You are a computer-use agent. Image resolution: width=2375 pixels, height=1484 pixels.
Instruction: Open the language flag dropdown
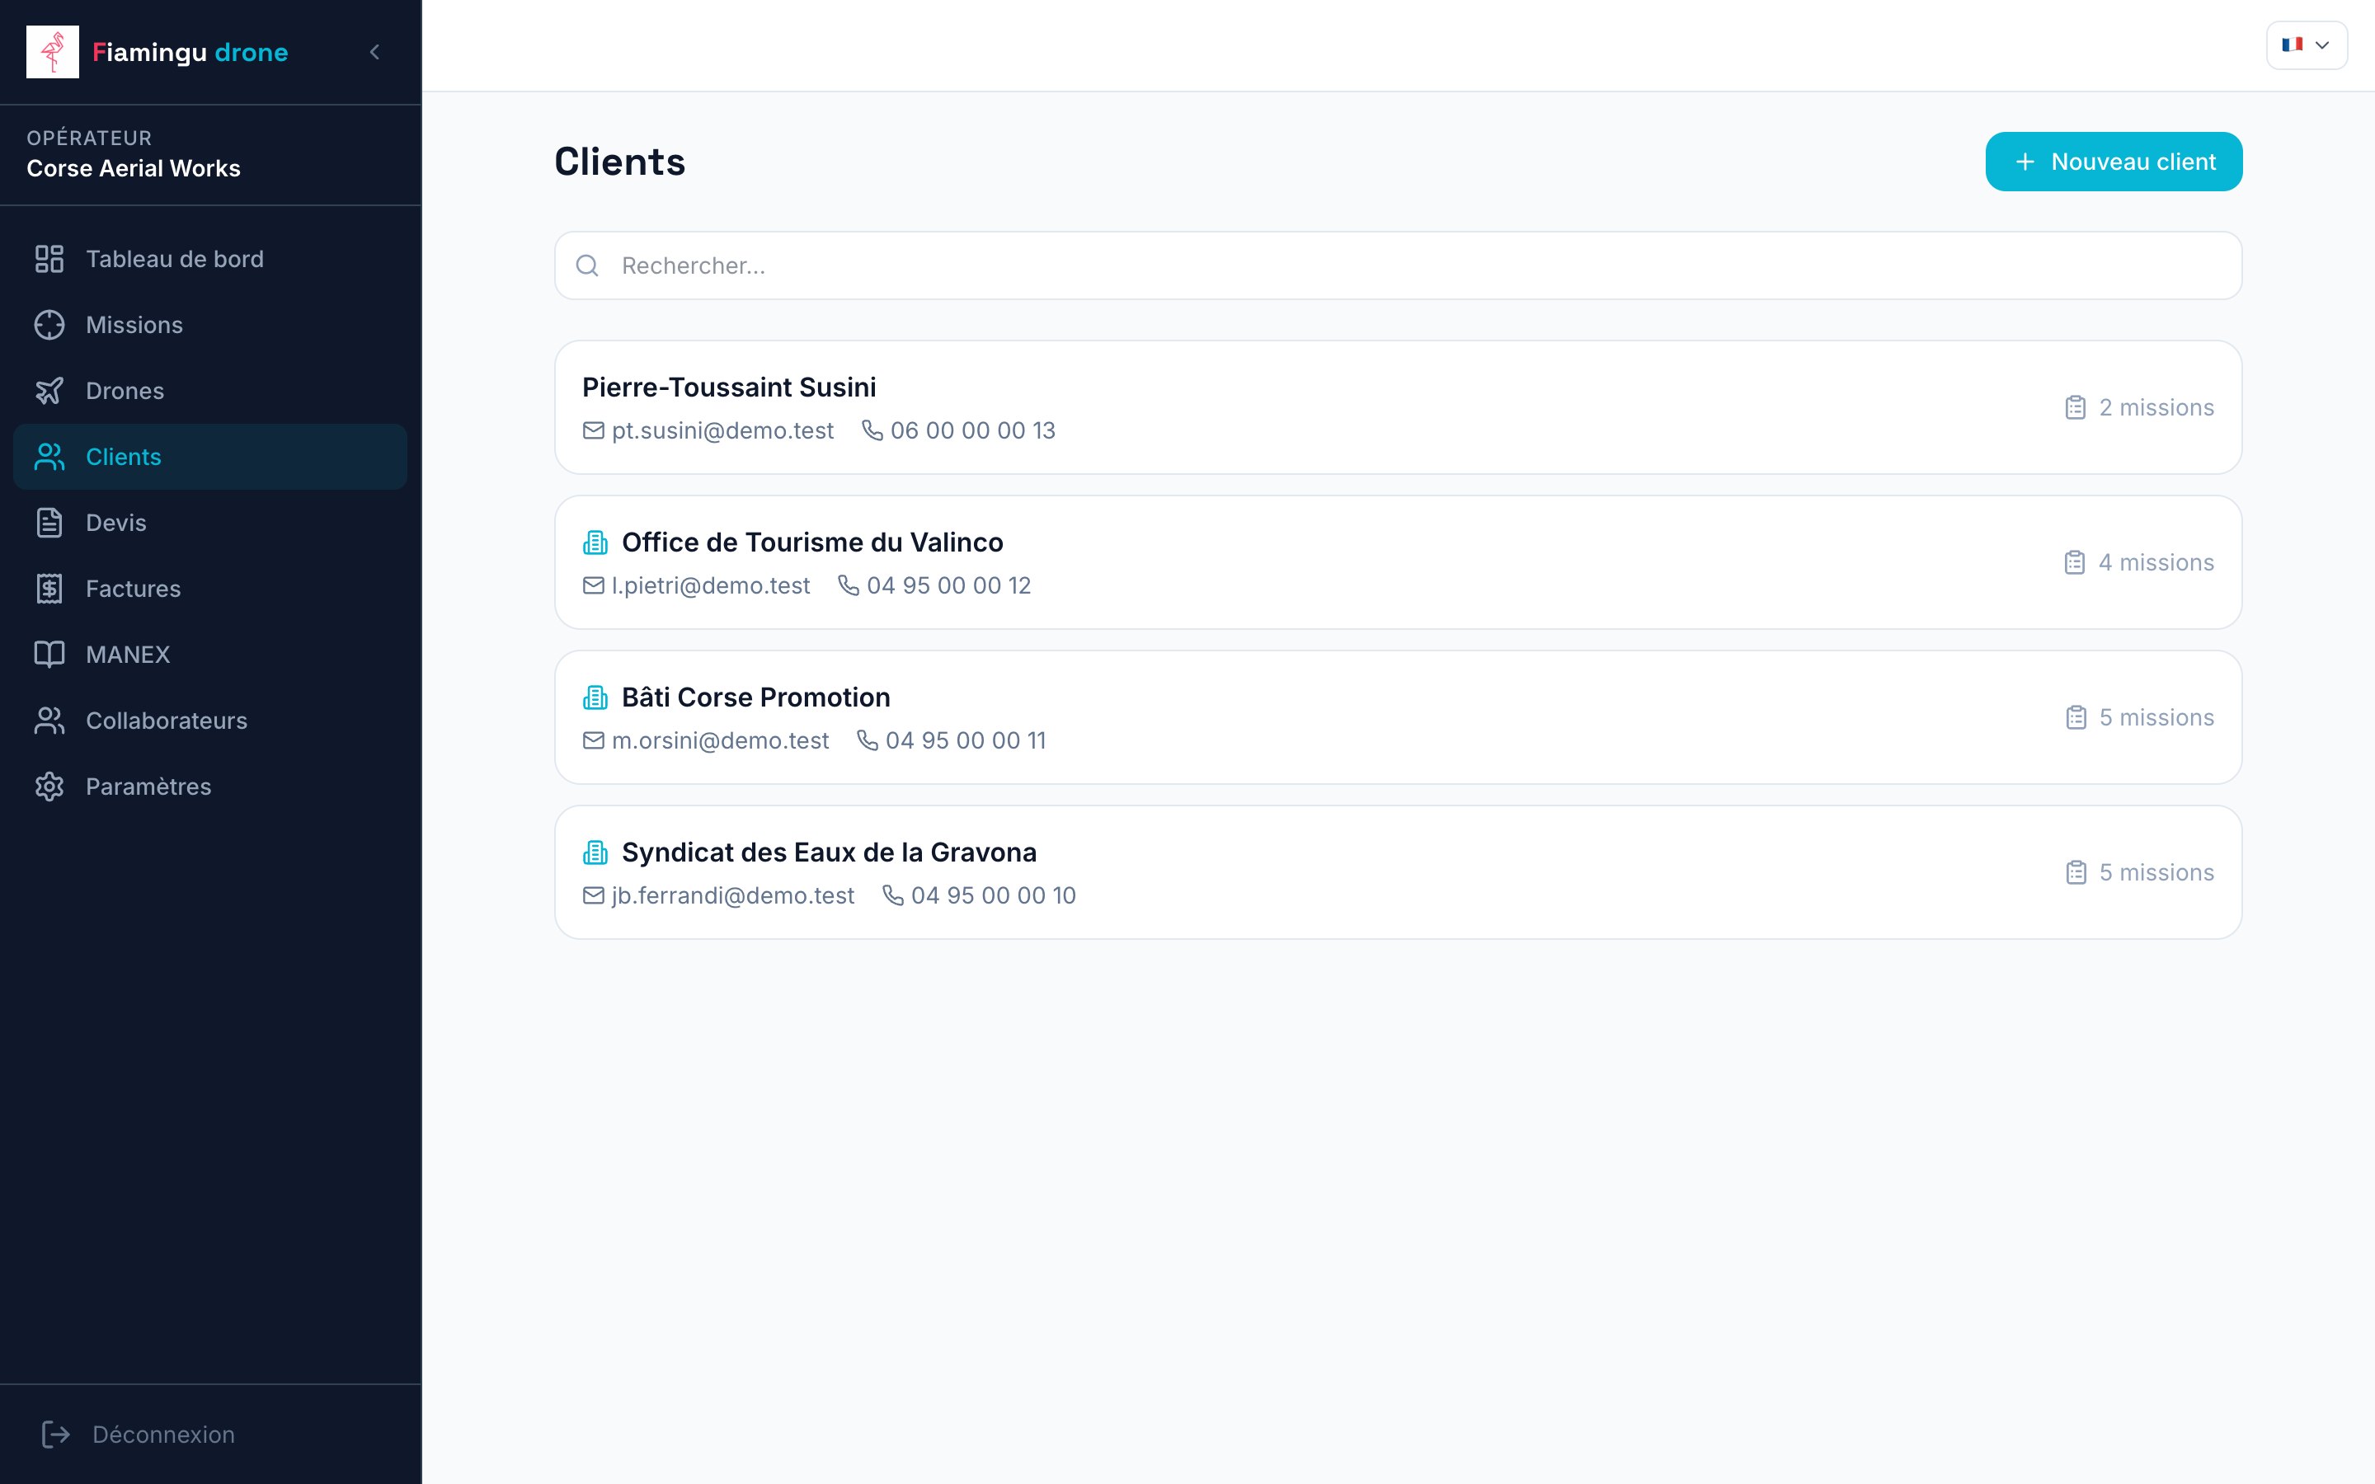click(2307, 45)
